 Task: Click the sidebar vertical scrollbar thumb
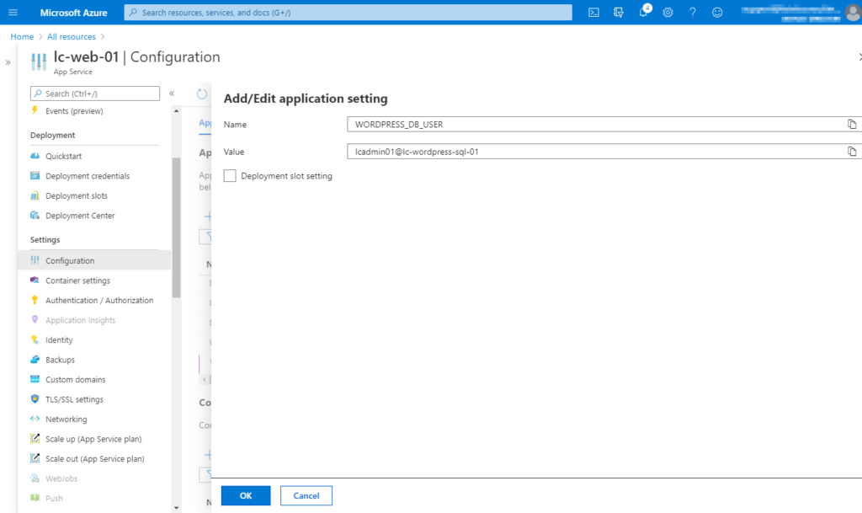coord(177,227)
